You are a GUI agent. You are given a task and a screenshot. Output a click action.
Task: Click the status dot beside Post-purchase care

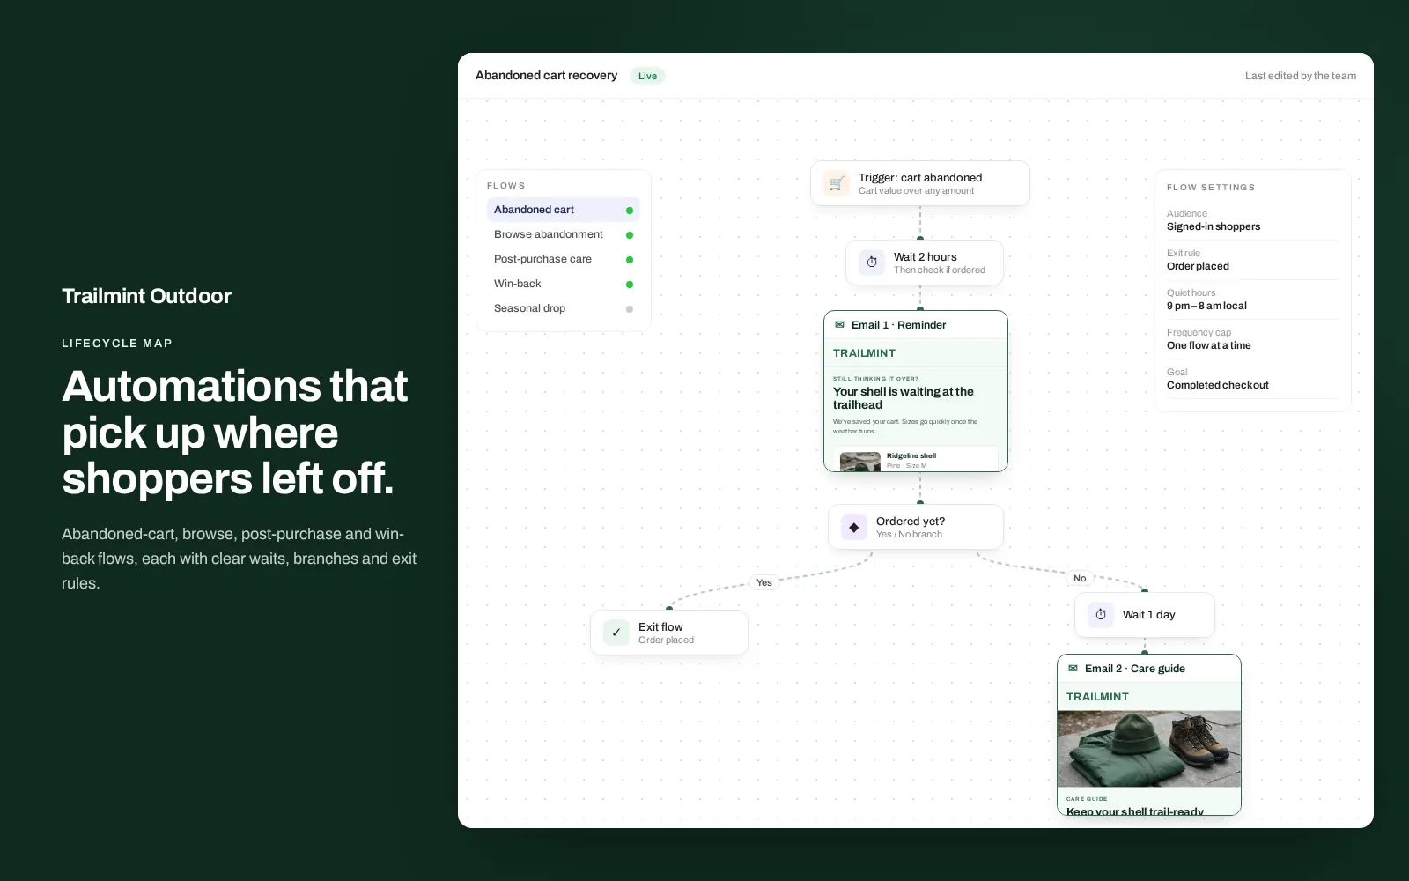click(630, 260)
